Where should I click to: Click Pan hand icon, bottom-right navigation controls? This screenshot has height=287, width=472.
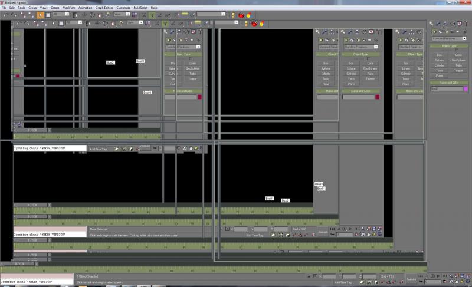(x=457, y=282)
